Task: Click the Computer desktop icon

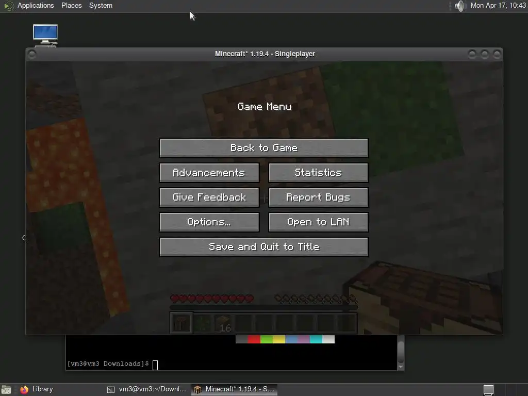Action: click(45, 35)
